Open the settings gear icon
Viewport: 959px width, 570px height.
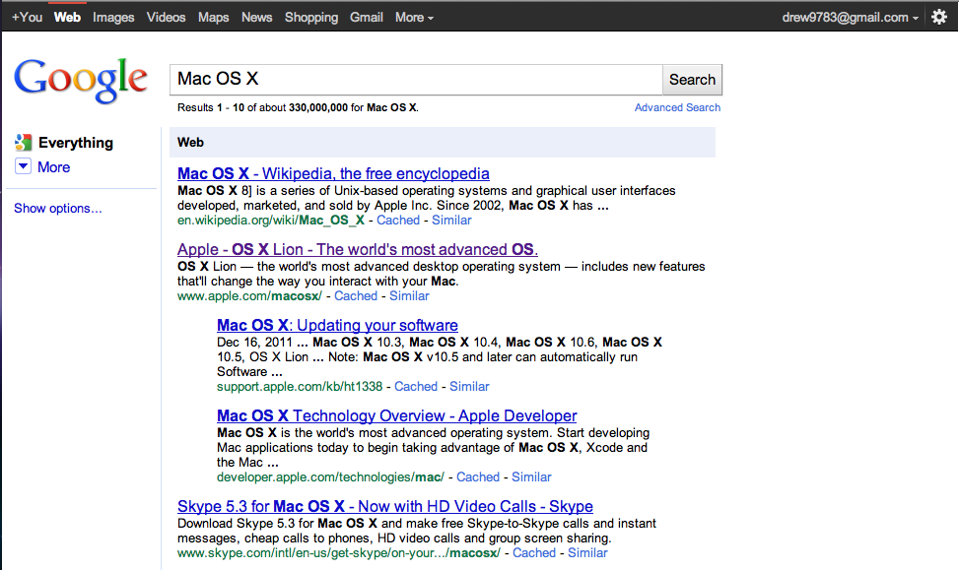[x=939, y=17]
